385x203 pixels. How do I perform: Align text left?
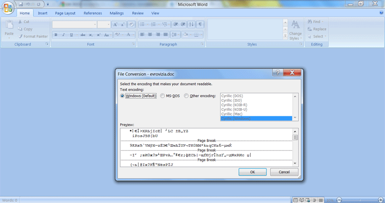[x=142, y=35]
